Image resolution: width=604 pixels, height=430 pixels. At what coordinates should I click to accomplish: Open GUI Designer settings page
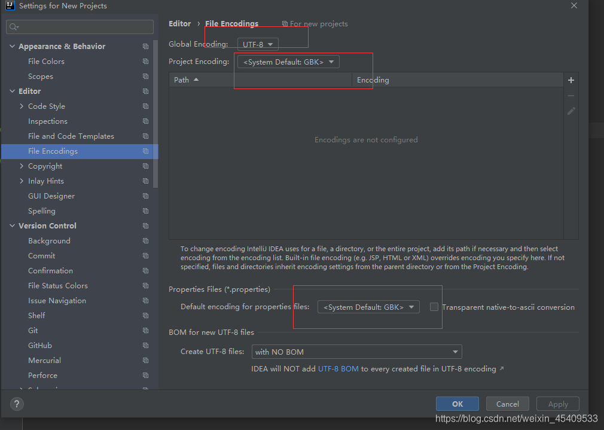51,196
